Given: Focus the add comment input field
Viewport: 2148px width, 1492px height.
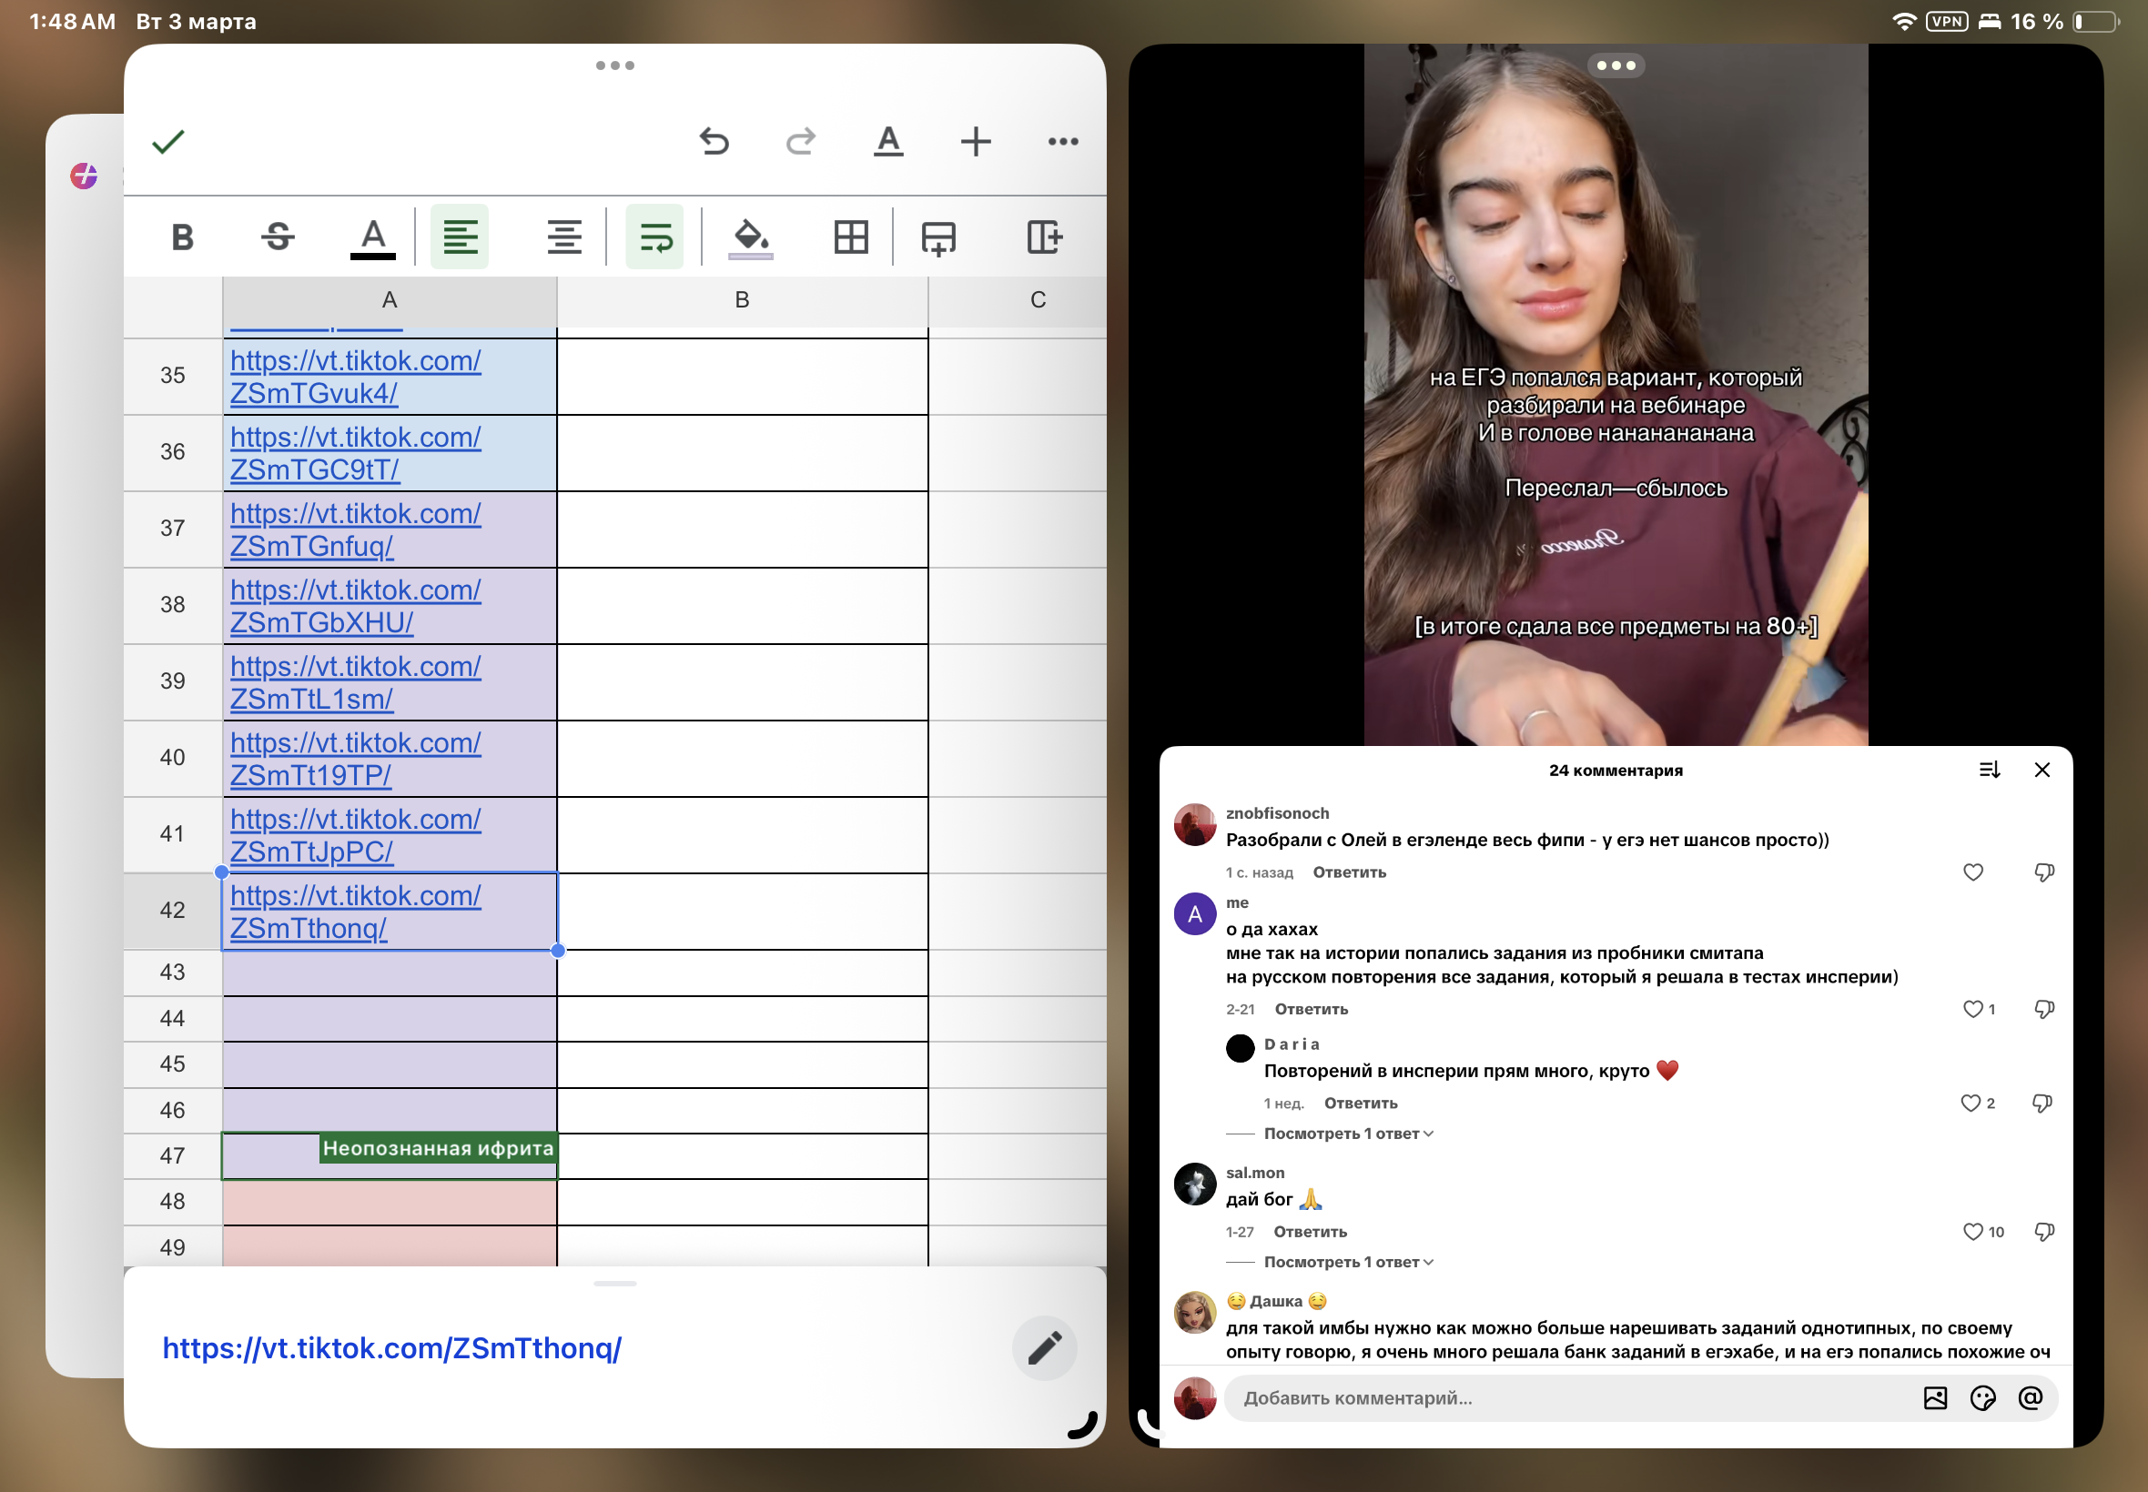Looking at the screenshot, I should click(x=1571, y=1398).
